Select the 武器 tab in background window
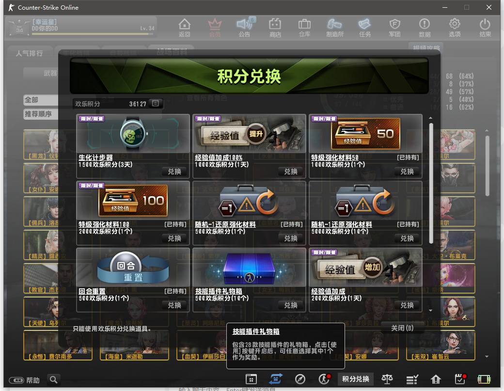 point(50,73)
